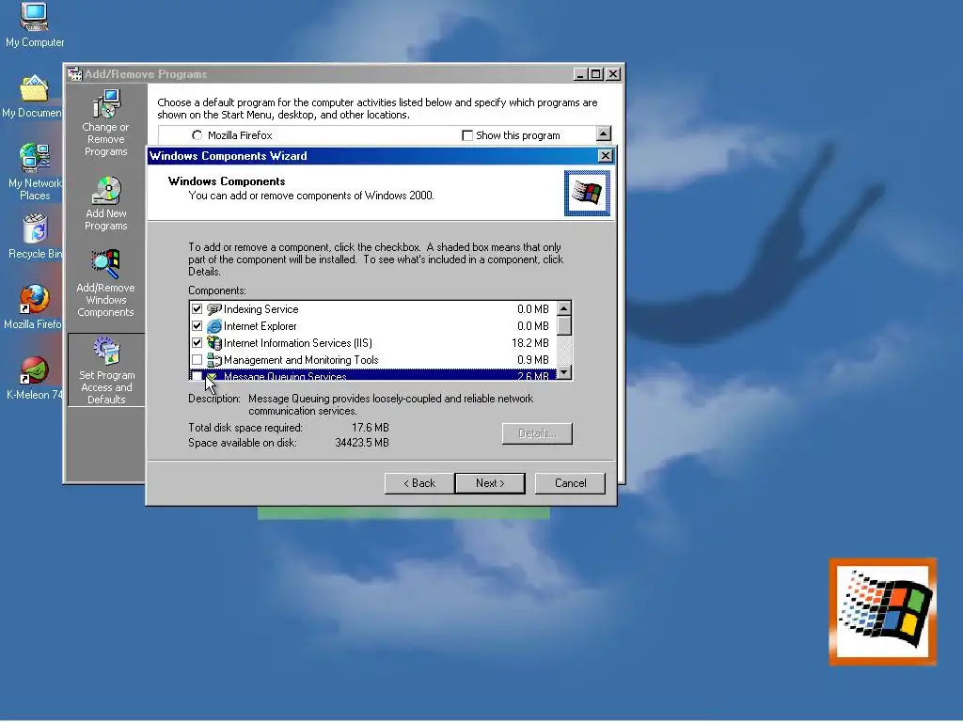Click the Management and Monitoring Tools icon
Viewport: 963px width, 722px height.
coord(213,360)
